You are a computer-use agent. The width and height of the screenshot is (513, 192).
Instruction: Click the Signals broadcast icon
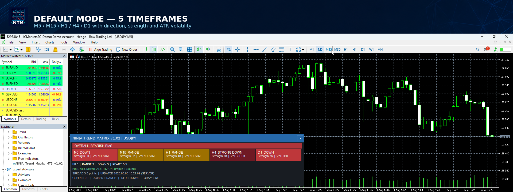[x=64, y=49]
